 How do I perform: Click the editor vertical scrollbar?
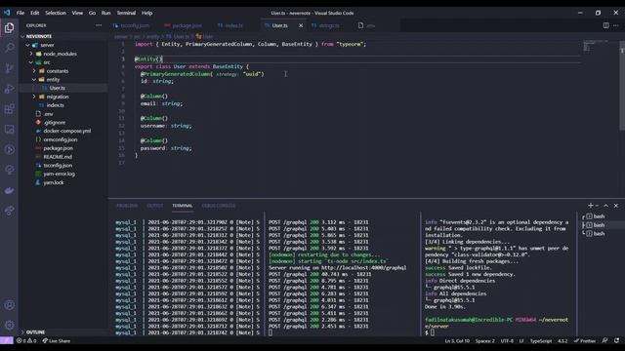tap(622, 85)
